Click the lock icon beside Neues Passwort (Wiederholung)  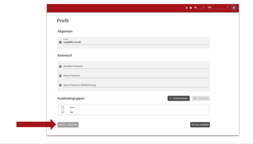(60, 85)
